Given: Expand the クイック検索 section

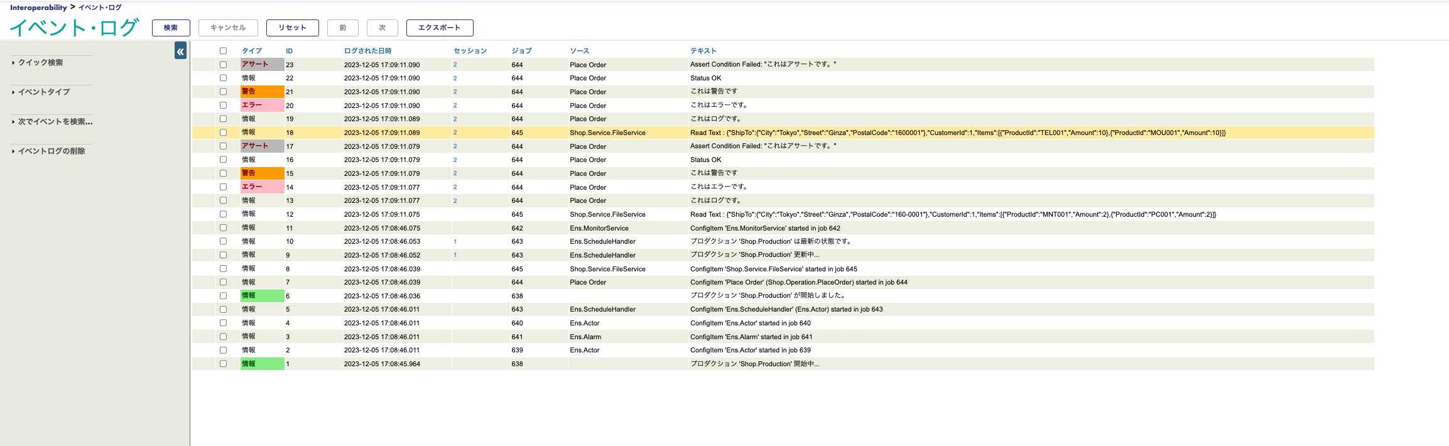Looking at the screenshot, I should tap(40, 63).
